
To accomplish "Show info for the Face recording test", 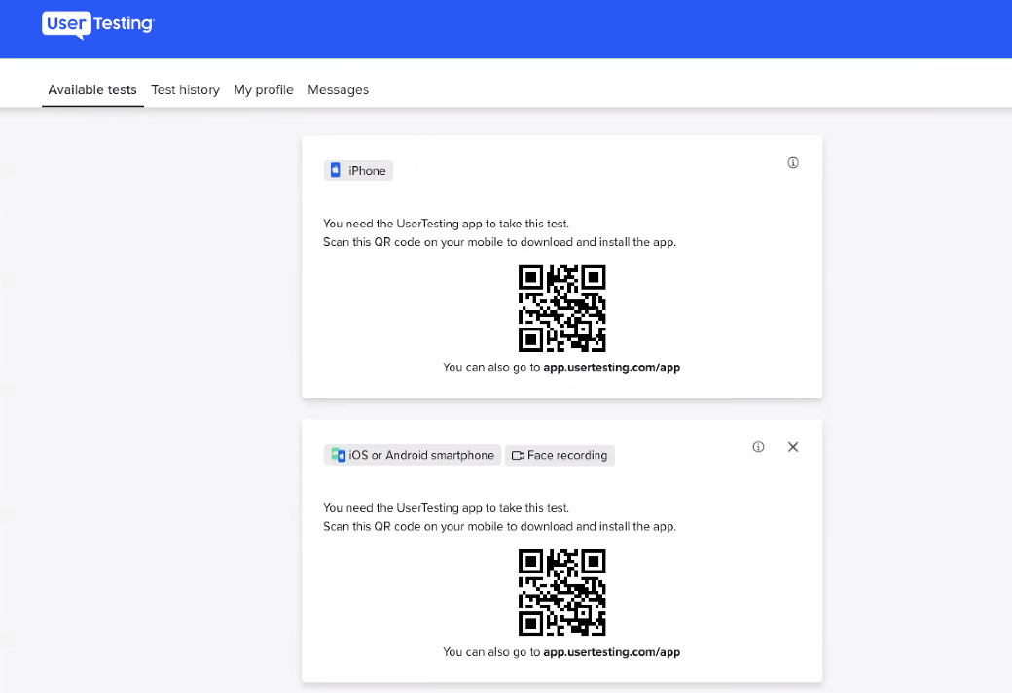I will point(758,447).
